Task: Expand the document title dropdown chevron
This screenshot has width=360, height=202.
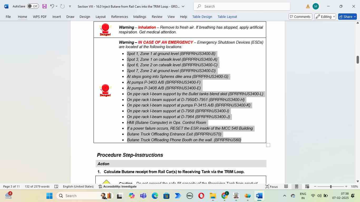Action: 183,6
